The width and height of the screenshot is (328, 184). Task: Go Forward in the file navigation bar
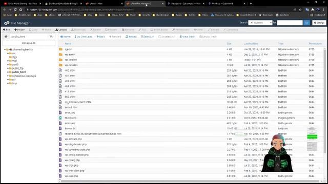pyautogui.click(x=115, y=36)
